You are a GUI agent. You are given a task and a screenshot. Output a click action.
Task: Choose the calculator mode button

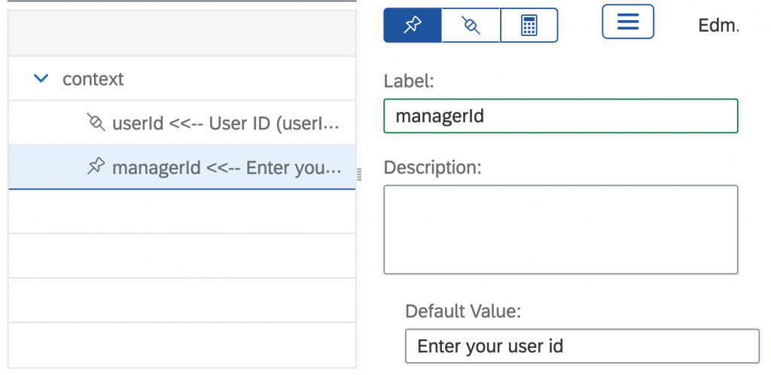point(529,25)
